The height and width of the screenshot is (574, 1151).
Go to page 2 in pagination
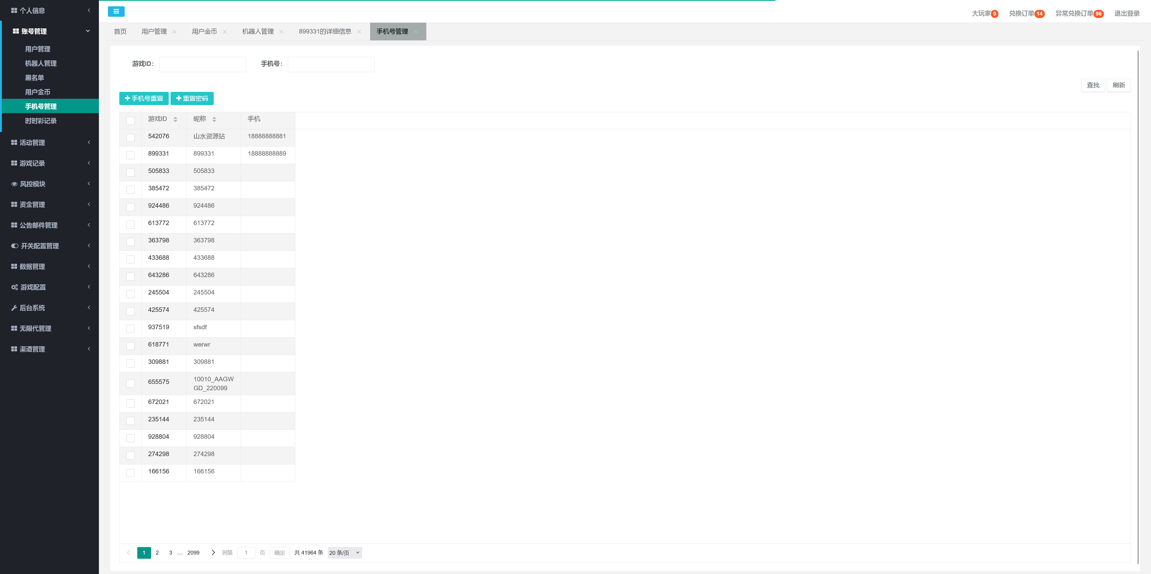click(x=157, y=552)
